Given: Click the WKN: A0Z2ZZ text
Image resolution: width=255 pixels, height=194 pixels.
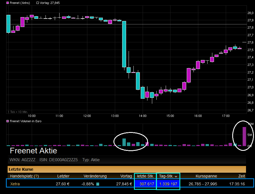Looking at the screenshot, I should point(22,160).
